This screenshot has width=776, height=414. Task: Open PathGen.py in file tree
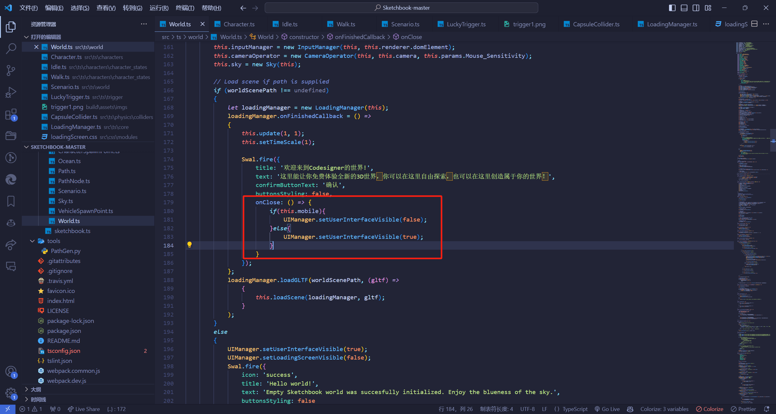click(x=88, y=251)
